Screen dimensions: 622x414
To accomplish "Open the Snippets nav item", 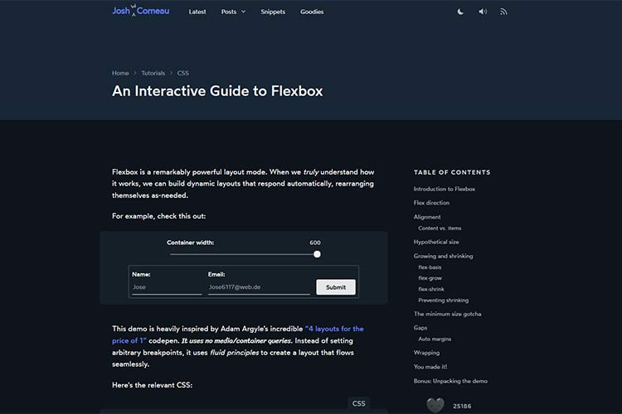I will (x=273, y=12).
